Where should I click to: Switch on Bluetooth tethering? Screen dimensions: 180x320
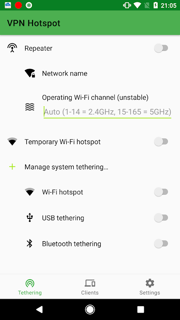click(161, 243)
